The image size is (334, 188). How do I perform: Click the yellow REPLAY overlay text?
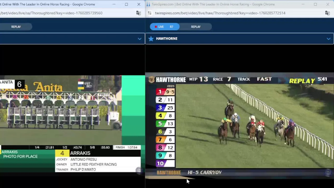[x=302, y=81]
